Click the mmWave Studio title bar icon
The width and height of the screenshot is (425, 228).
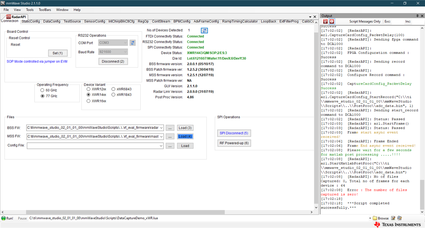point(3,3)
